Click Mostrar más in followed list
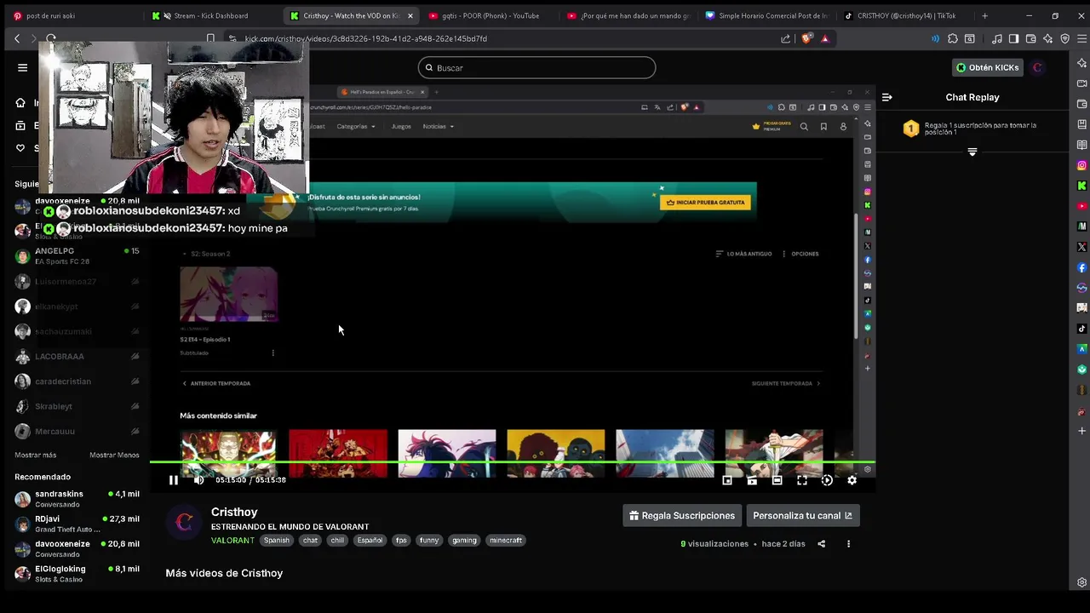 (35, 455)
